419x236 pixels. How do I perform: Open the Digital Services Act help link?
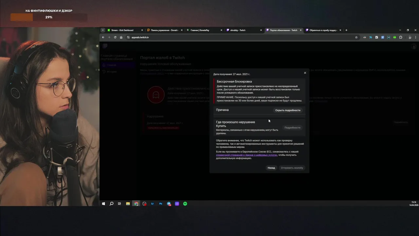[246, 155]
